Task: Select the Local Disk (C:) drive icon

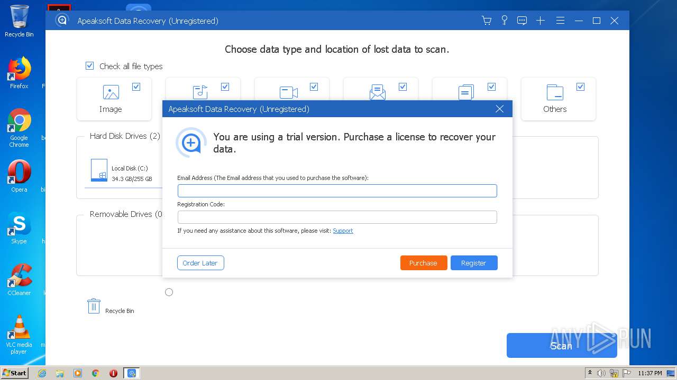Action: pyautogui.click(x=99, y=170)
